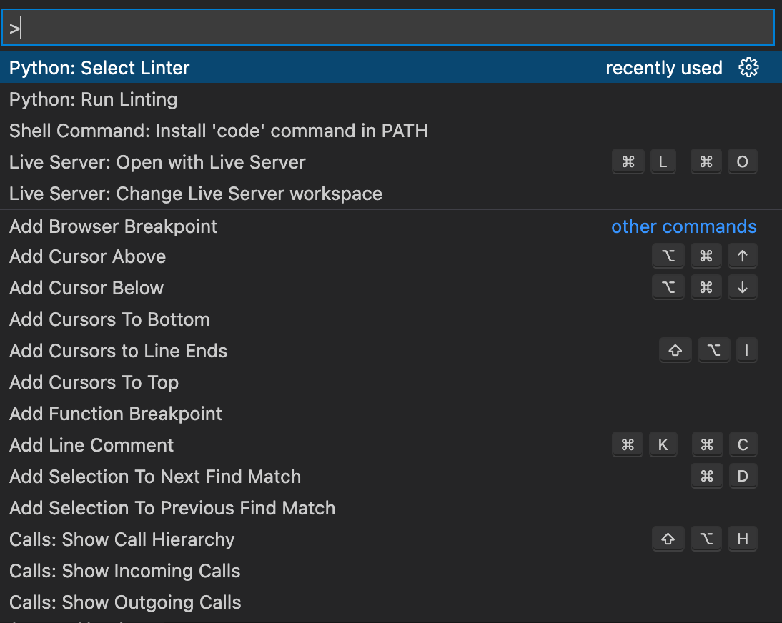Click the O key hint for Open with Live Server
This screenshot has height=623, width=782.
(x=742, y=161)
